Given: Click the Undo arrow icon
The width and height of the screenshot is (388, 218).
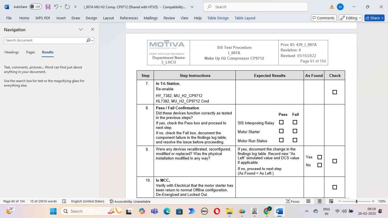Looking at the screenshot, I should click(x=56, y=7).
